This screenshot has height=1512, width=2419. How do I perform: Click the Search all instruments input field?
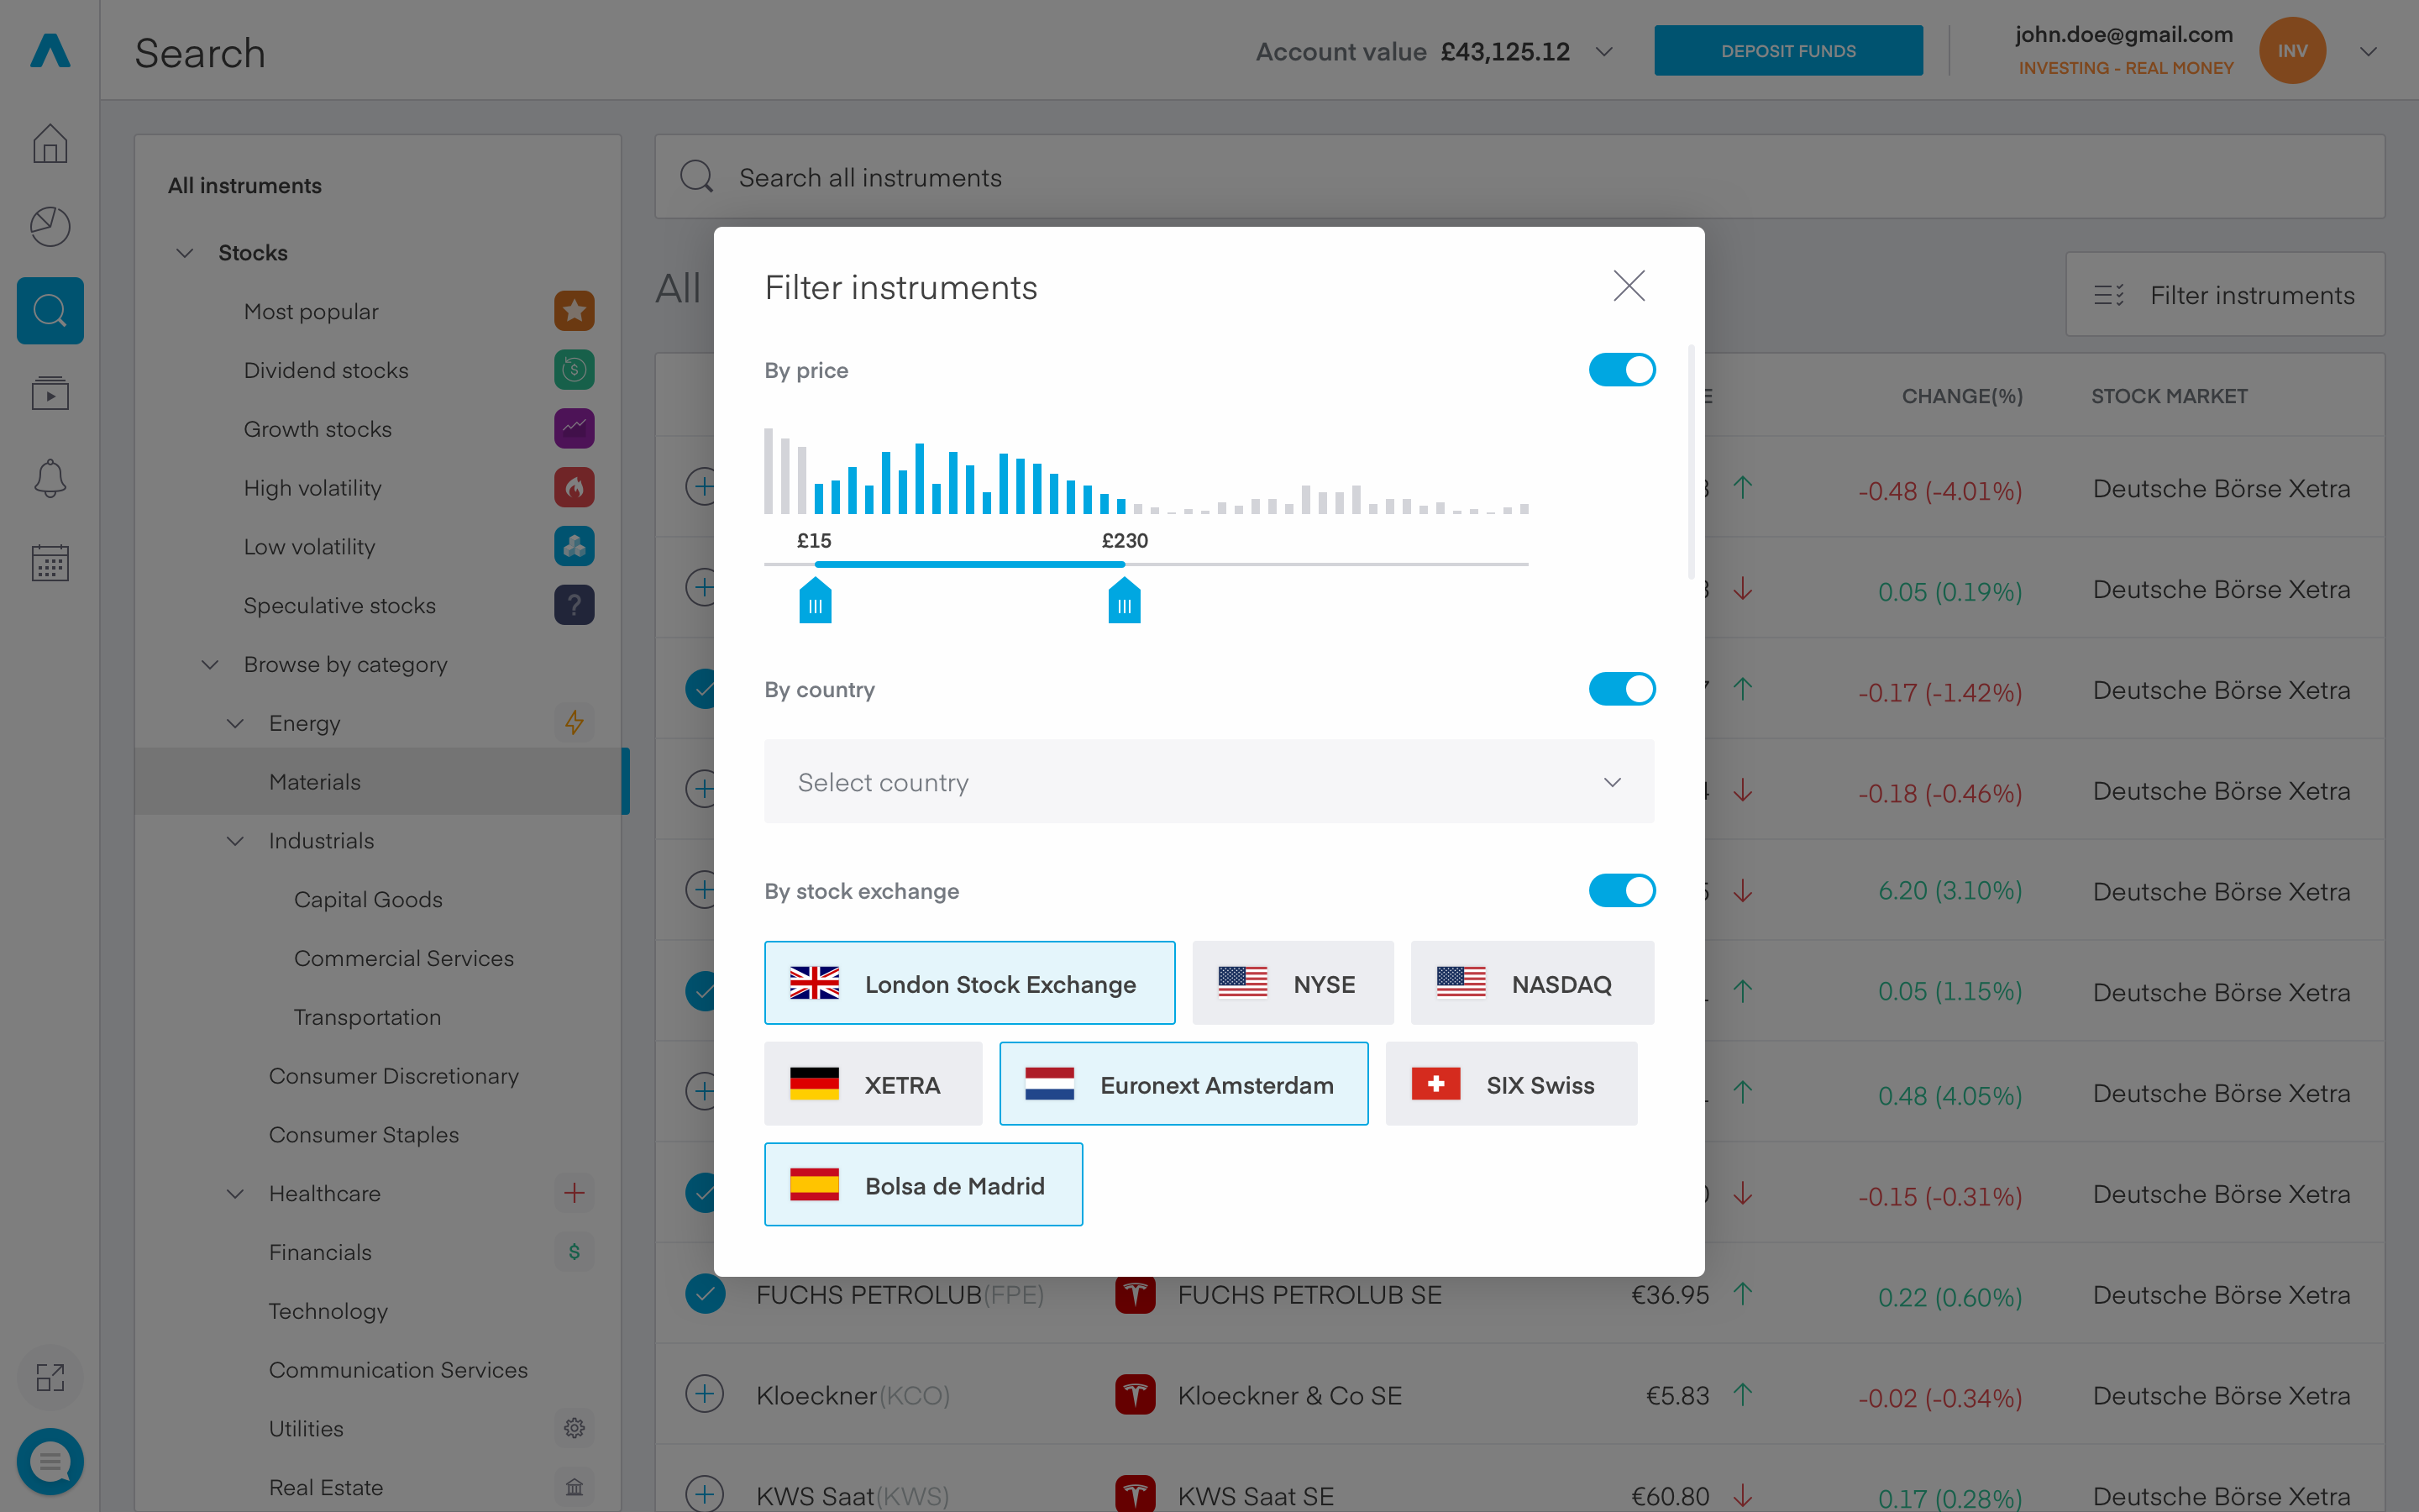[1522, 176]
